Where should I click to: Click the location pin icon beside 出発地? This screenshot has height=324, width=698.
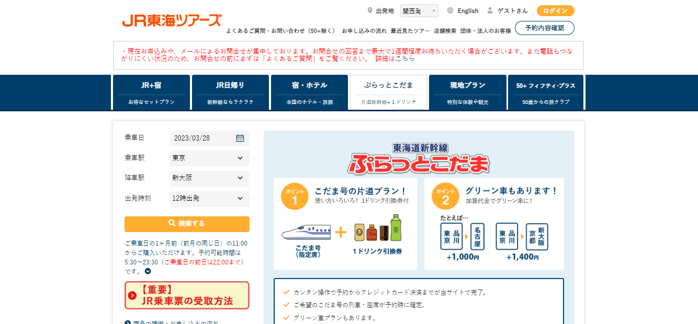pos(370,10)
